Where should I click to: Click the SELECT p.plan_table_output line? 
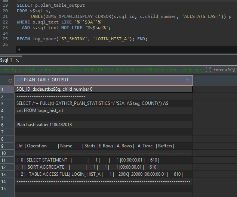point(50,5)
